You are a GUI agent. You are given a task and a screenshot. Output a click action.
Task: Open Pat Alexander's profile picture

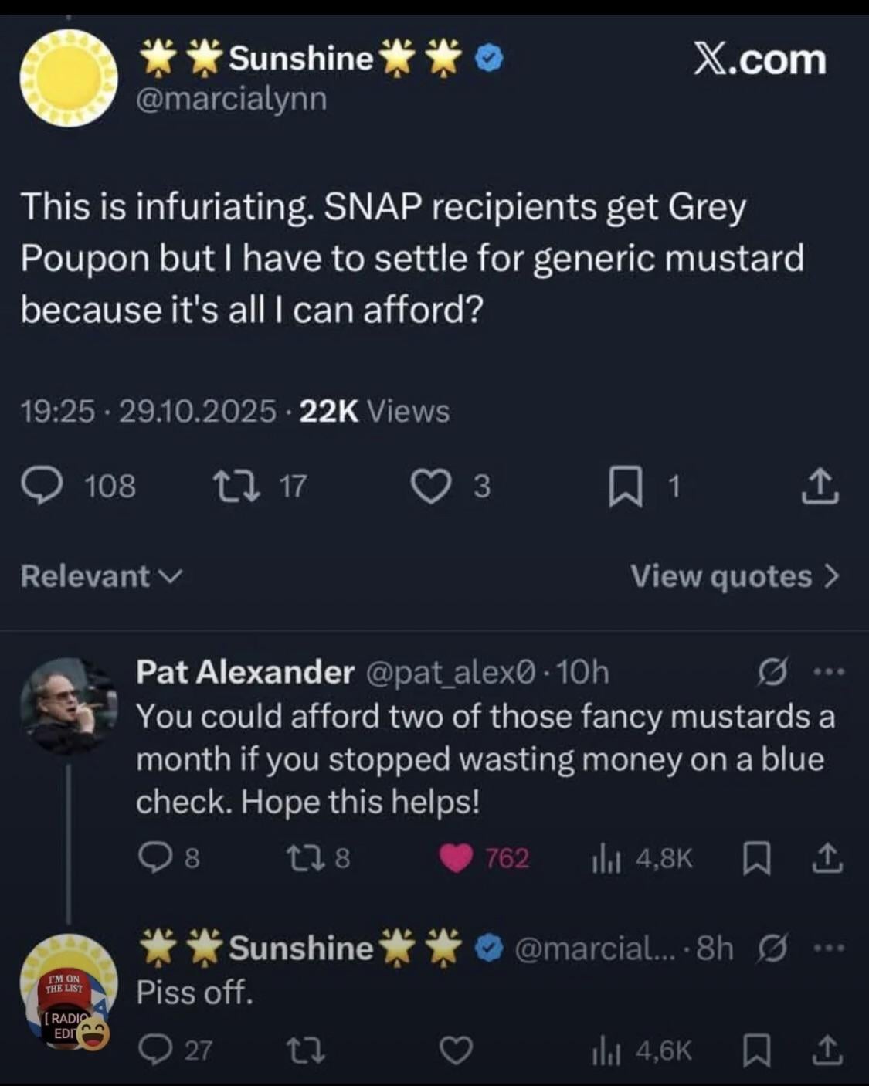69,705
